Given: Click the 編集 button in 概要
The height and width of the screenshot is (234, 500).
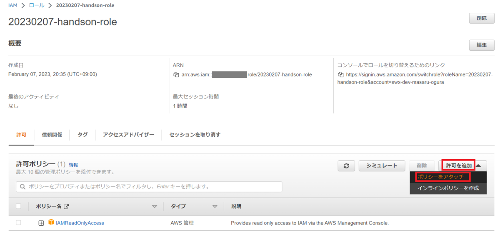Looking at the screenshot, I should coord(482,45).
